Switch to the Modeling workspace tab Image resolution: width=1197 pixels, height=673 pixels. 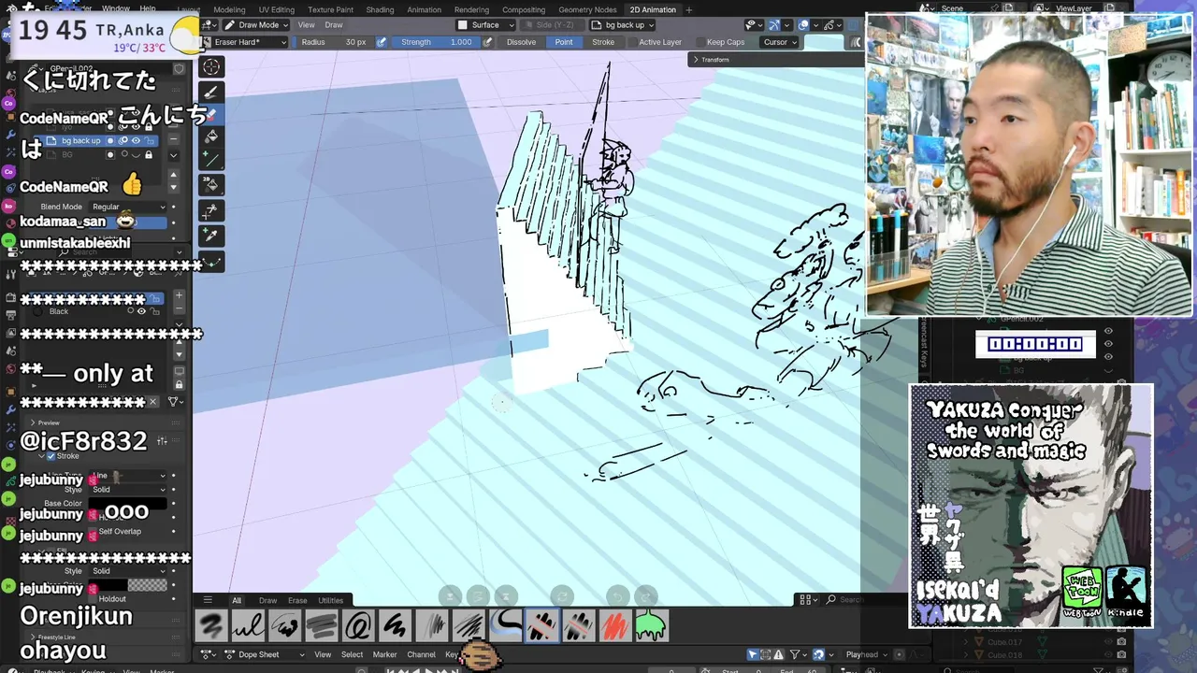point(229,9)
